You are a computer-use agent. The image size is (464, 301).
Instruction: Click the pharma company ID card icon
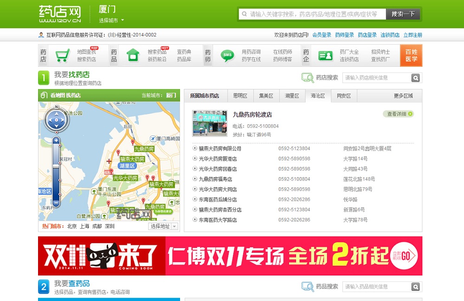click(x=325, y=56)
